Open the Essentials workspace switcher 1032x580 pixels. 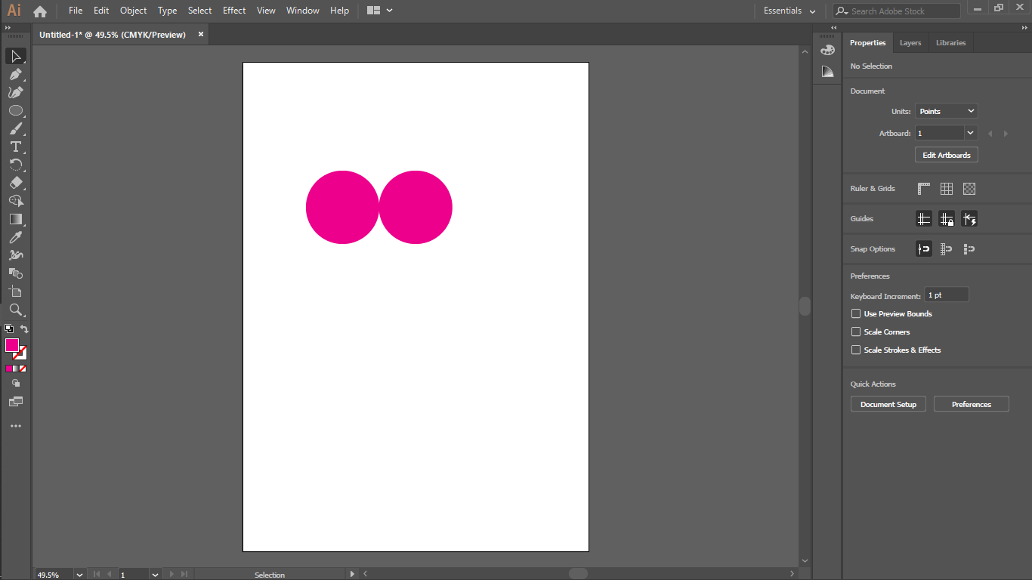point(789,11)
